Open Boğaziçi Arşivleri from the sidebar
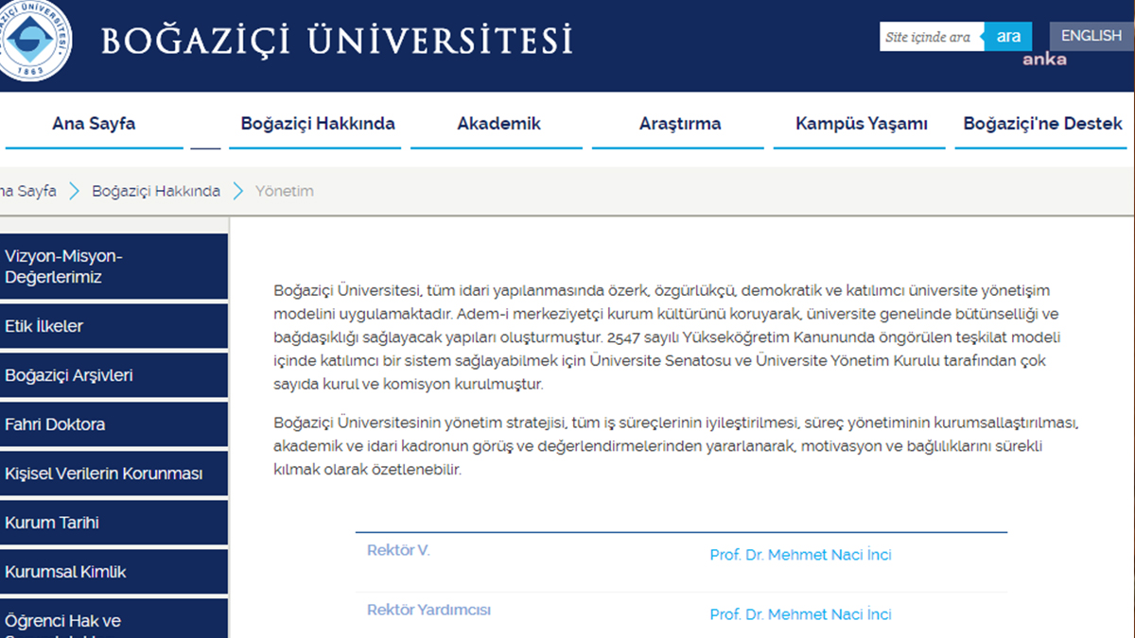This screenshot has width=1135, height=638. point(113,374)
